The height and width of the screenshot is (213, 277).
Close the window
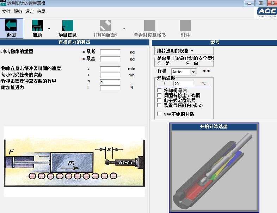point(272,3)
